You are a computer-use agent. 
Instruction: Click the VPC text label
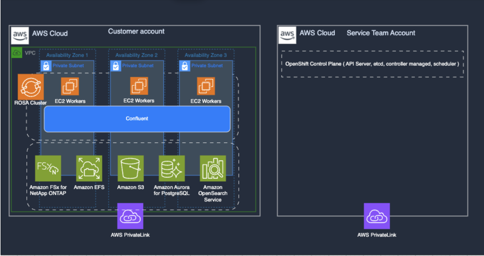pyautogui.click(x=30, y=53)
